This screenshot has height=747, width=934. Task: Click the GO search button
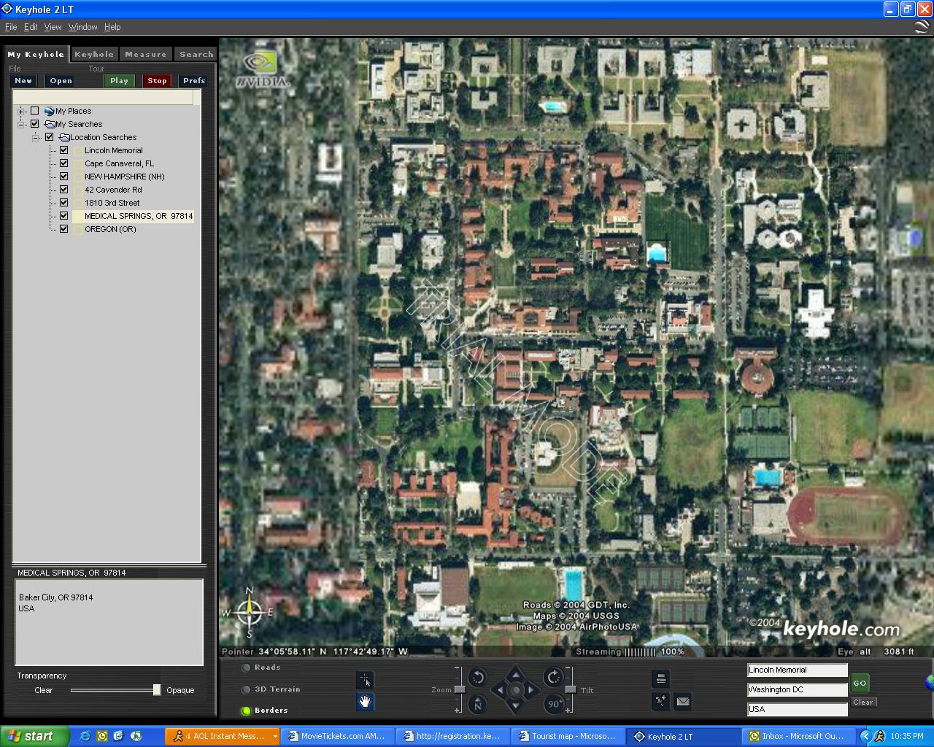tap(860, 684)
